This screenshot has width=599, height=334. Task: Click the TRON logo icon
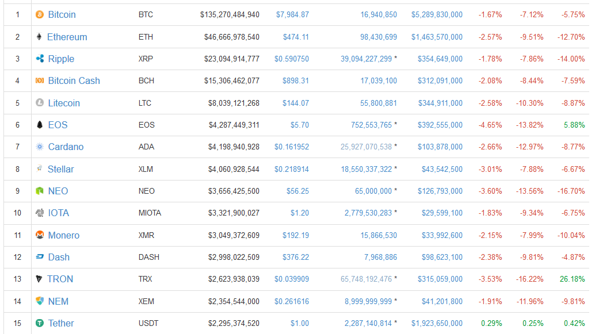(39, 279)
